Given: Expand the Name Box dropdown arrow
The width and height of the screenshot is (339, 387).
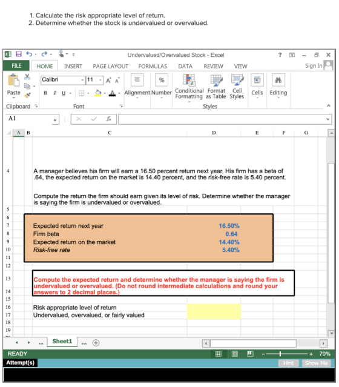Looking at the screenshot, I should [55, 120].
